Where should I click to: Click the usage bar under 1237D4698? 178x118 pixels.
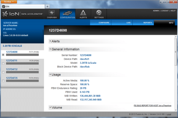[x=22, y=55]
